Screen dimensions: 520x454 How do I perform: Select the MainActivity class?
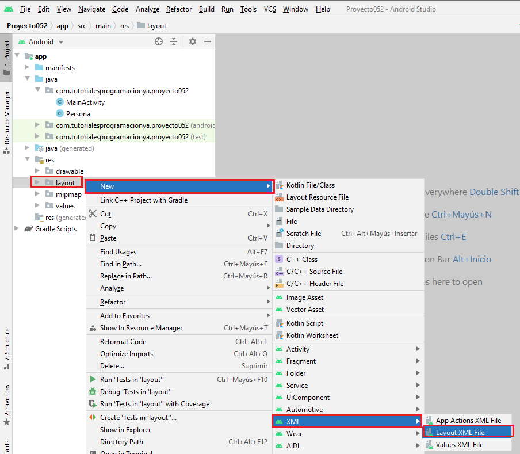pyautogui.click(x=85, y=102)
